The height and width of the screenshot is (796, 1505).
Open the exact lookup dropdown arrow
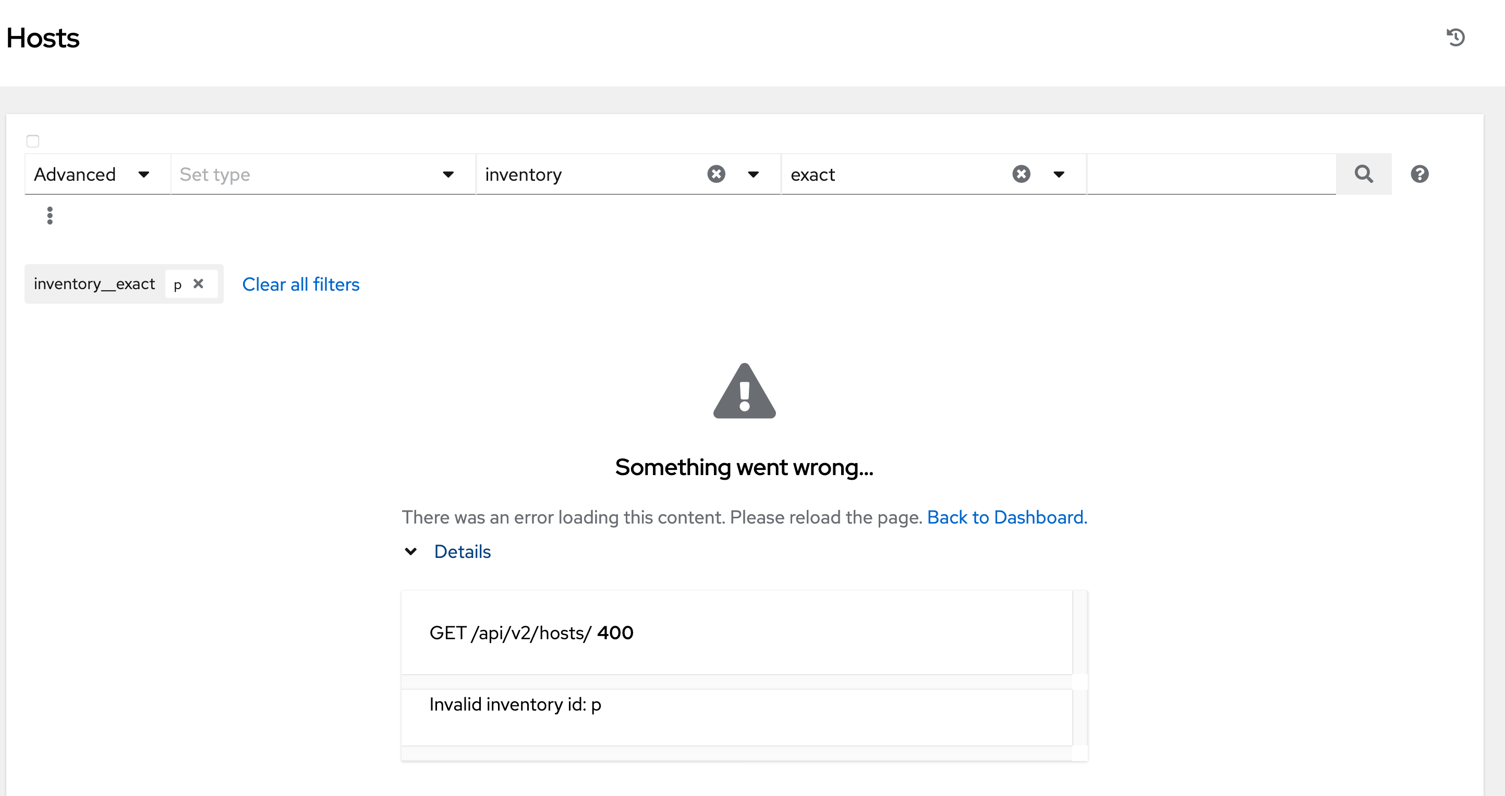(1058, 174)
